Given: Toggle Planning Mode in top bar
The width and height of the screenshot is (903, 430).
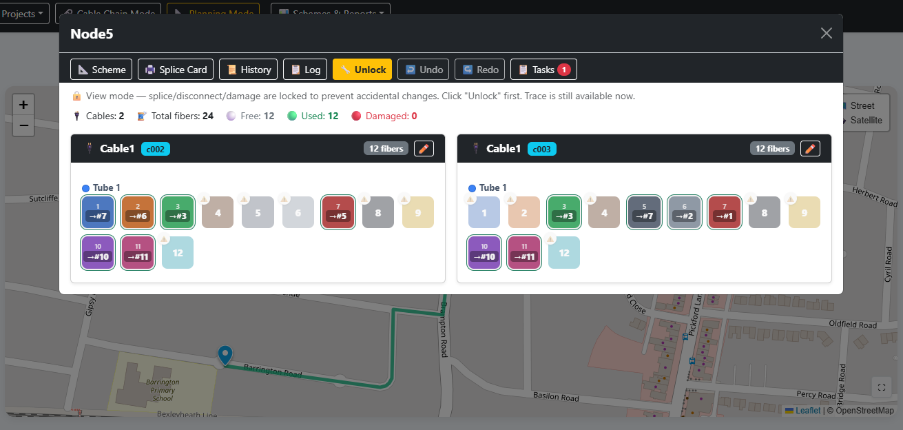Looking at the screenshot, I should (x=214, y=14).
